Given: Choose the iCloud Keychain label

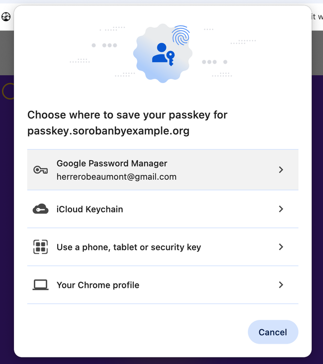Looking at the screenshot, I should (x=90, y=209).
